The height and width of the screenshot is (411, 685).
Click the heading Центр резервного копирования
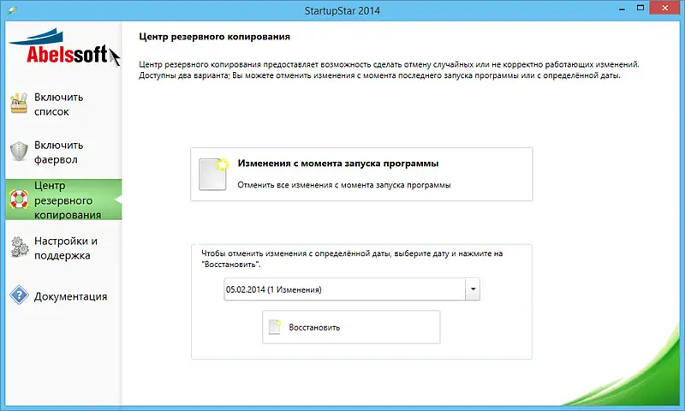click(215, 37)
